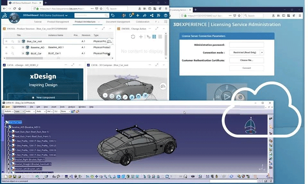
Task: Click the Pan arrows icon in CATIA toolbar
Action: pos(97,177)
